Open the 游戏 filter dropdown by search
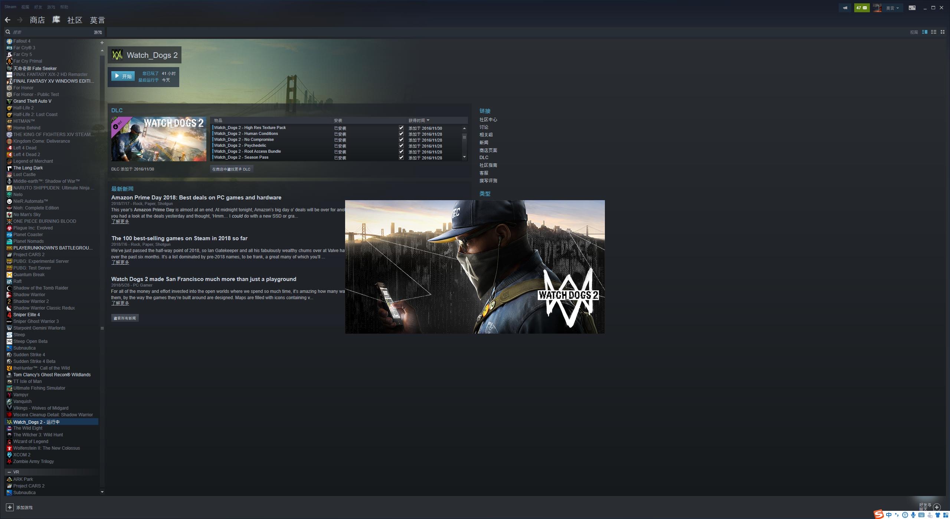Viewport: 950px width, 519px height. 98,32
